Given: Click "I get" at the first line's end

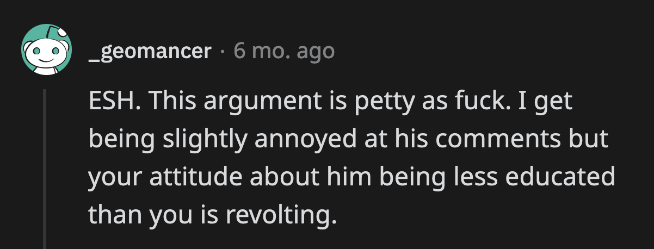Looking at the screenshot, I should click(x=546, y=103).
